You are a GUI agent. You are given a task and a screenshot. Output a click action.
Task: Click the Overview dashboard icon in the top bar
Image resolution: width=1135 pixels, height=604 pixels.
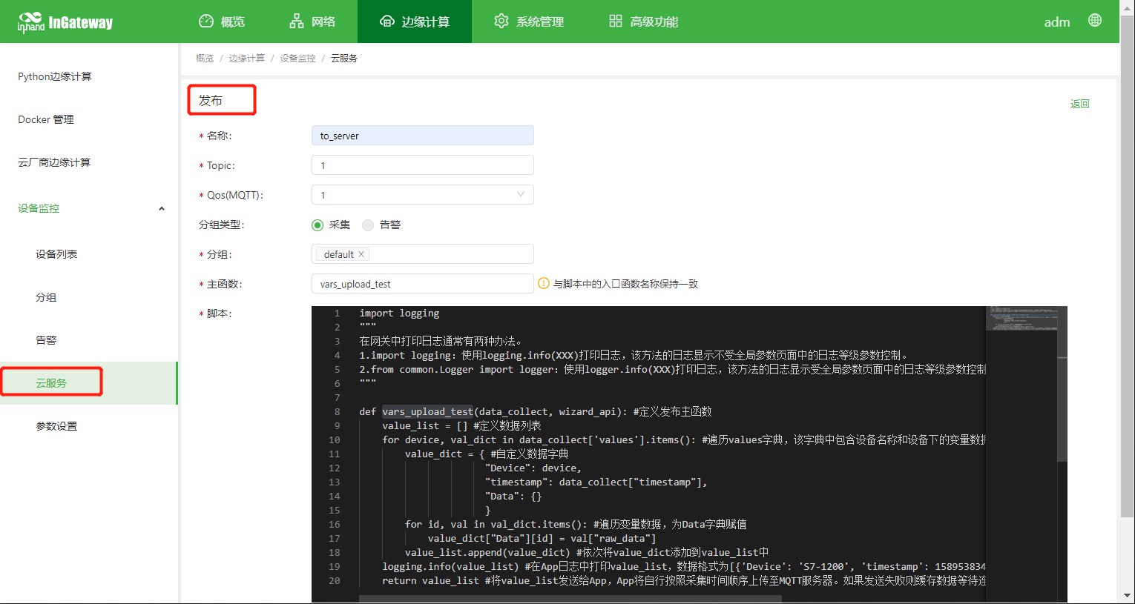(206, 21)
